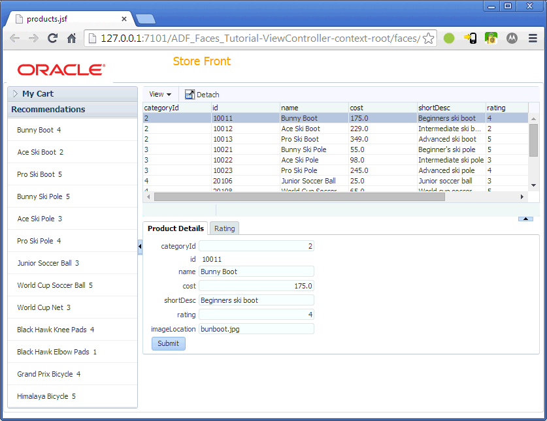Open the browser home page icon
Viewport: 547px width, 421px height.
pos(71,38)
